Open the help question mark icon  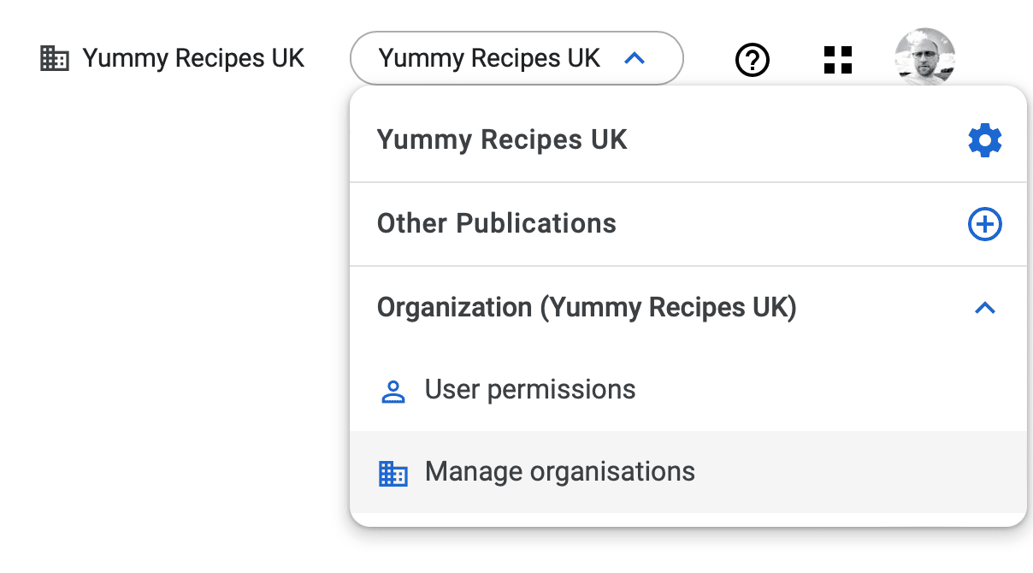[753, 60]
